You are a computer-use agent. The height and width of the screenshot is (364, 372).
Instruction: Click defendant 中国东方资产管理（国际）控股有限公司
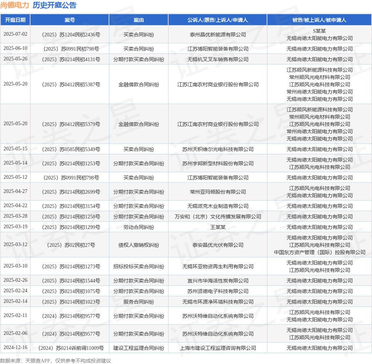pyautogui.click(x=319, y=252)
